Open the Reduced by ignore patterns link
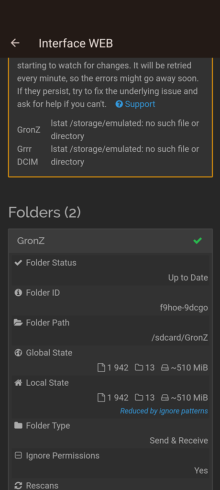The width and height of the screenshot is (220, 490). click(164, 411)
